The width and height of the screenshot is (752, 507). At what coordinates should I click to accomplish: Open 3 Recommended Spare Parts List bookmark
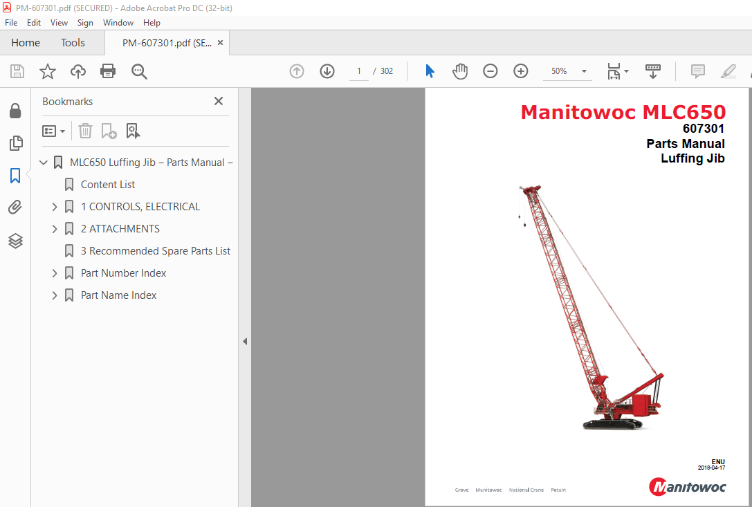tap(156, 251)
